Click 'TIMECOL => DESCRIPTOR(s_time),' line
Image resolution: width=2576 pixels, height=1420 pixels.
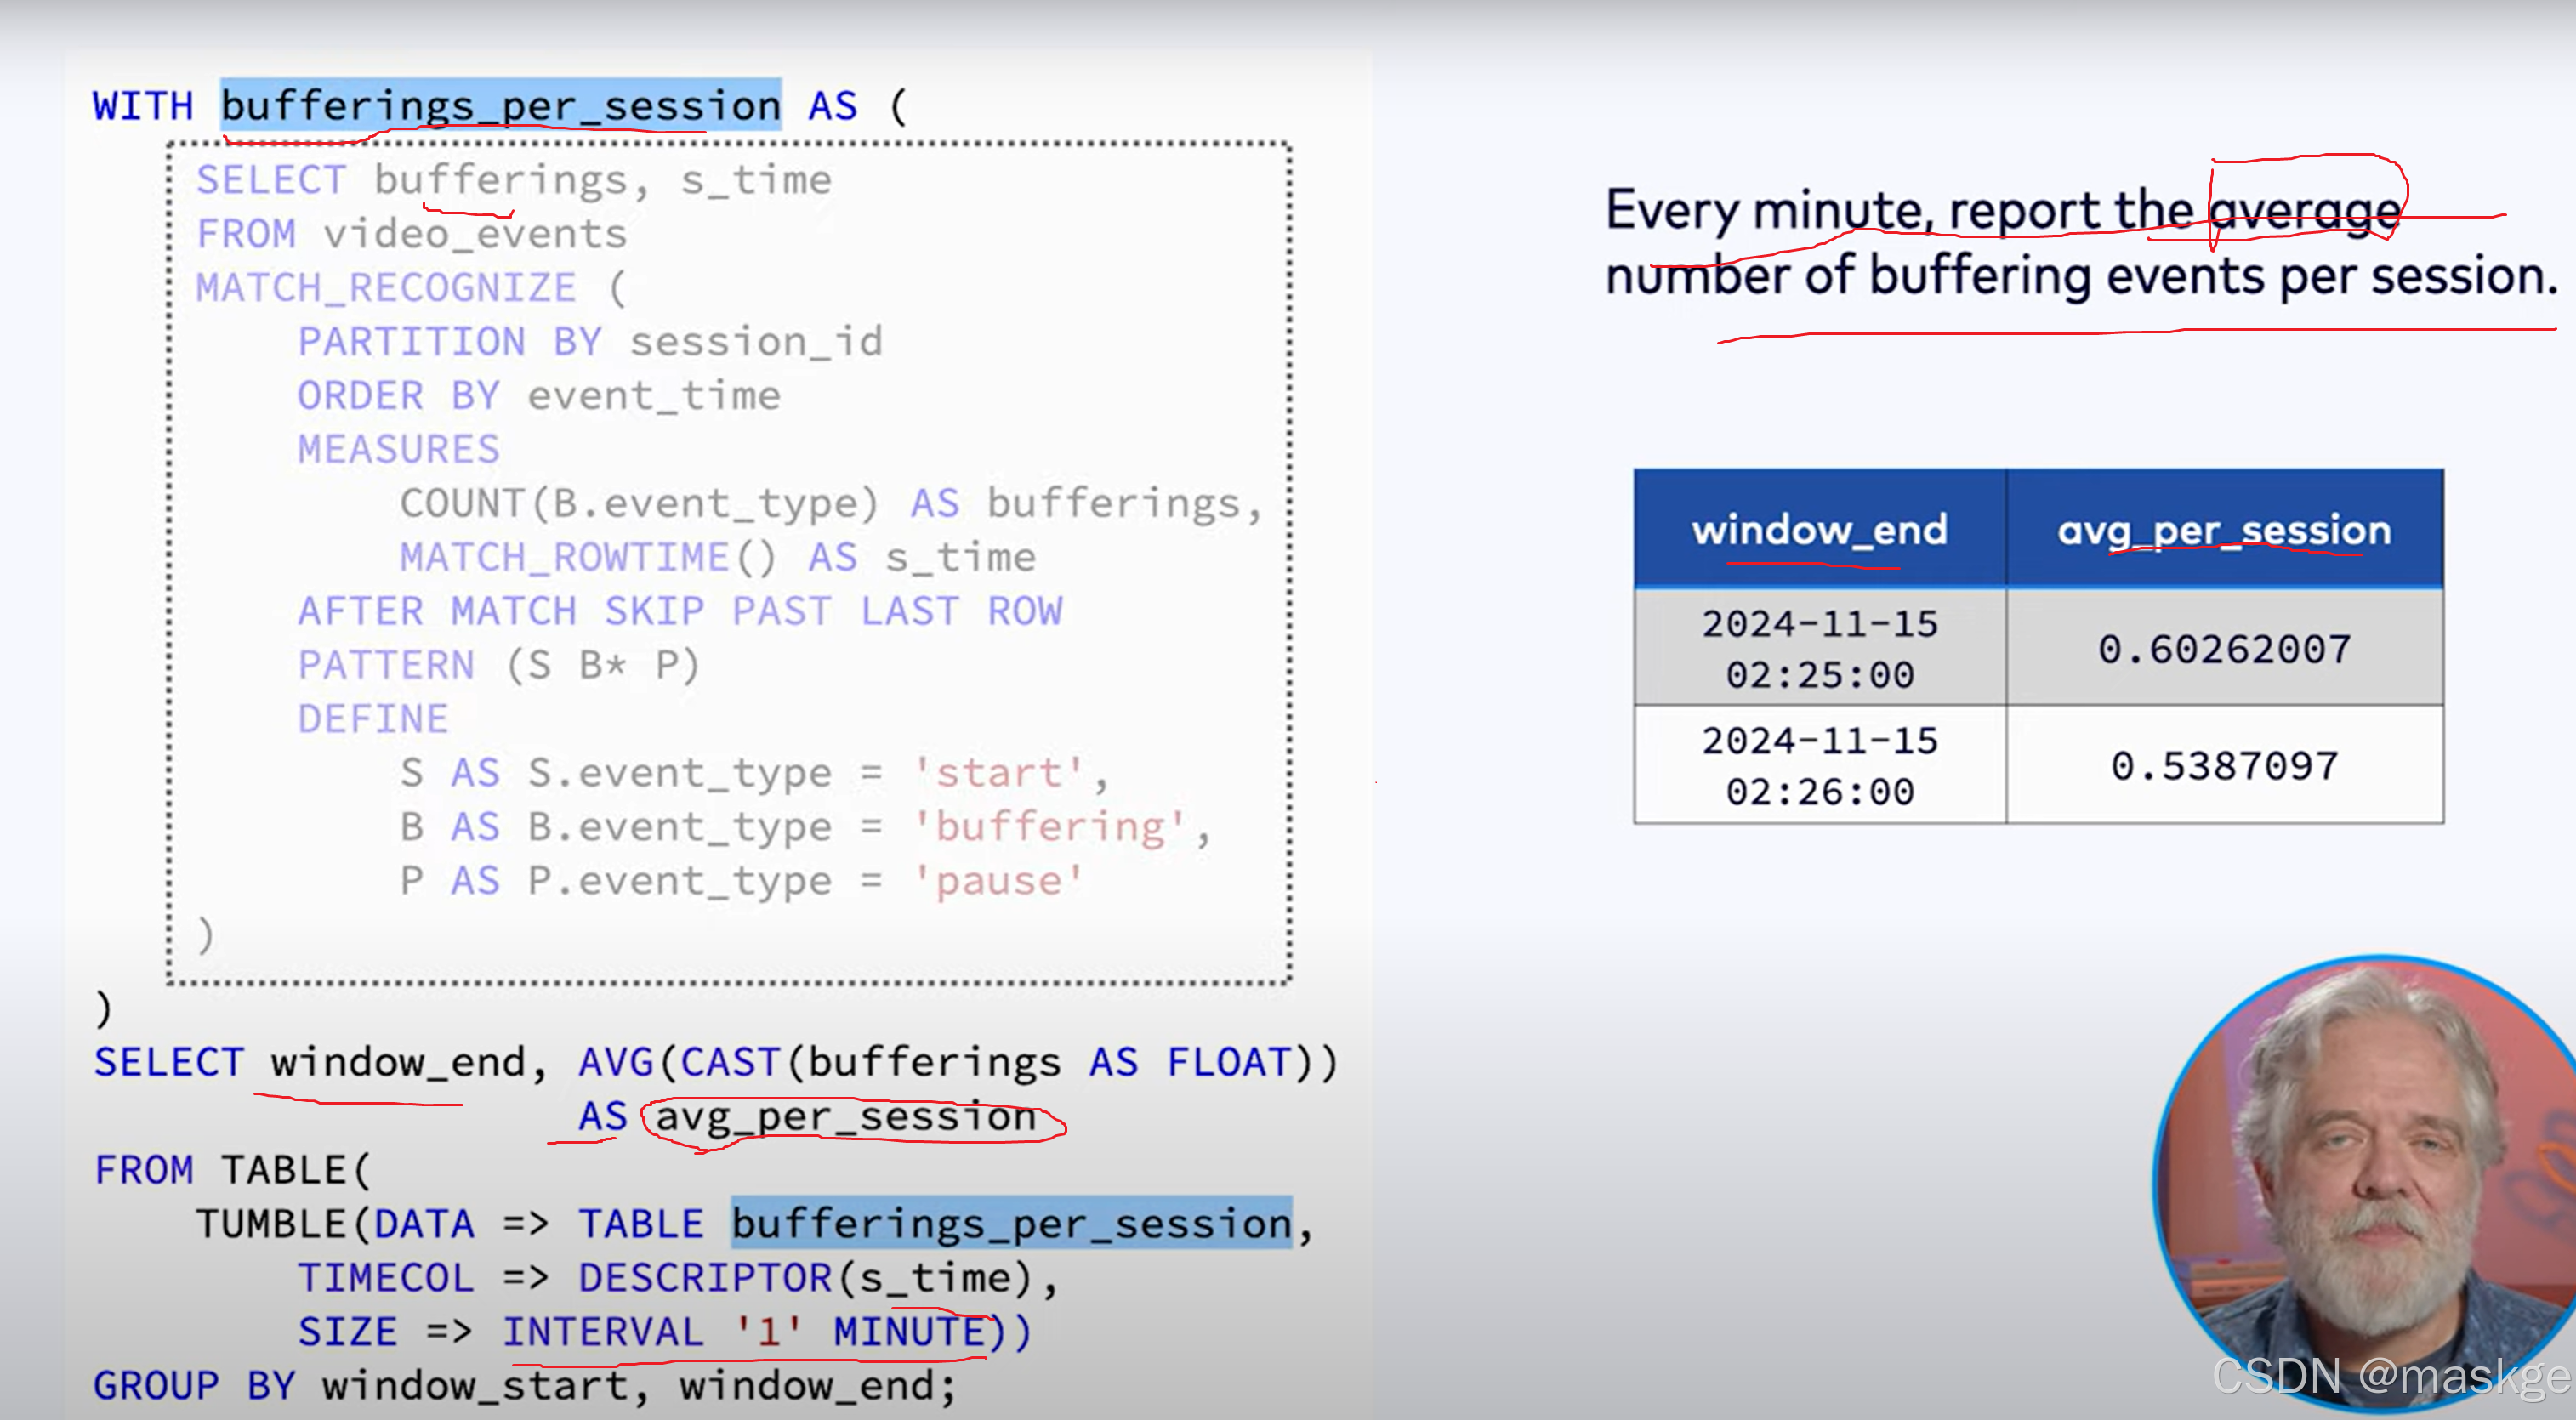(x=677, y=1277)
